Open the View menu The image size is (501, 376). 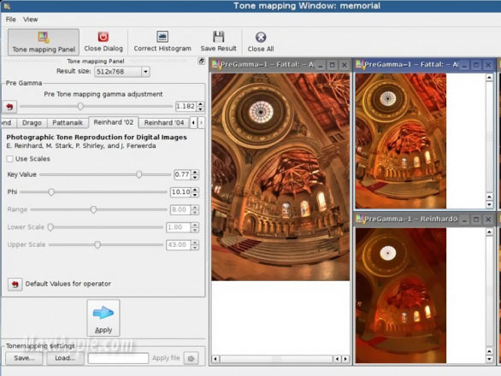click(x=31, y=20)
